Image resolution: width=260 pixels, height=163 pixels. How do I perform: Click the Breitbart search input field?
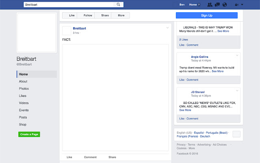click(x=69, y=5)
